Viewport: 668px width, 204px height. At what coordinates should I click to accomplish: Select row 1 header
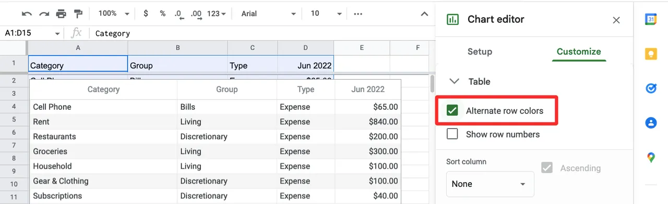tap(14, 63)
